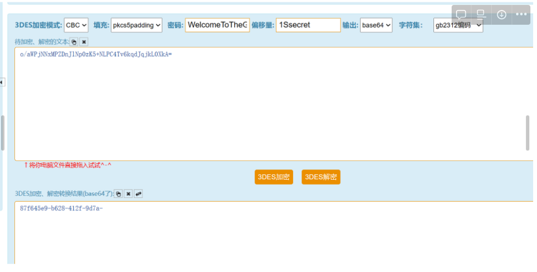Open the gb2312 charset dropdown
The image size is (537, 272).
(458, 25)
